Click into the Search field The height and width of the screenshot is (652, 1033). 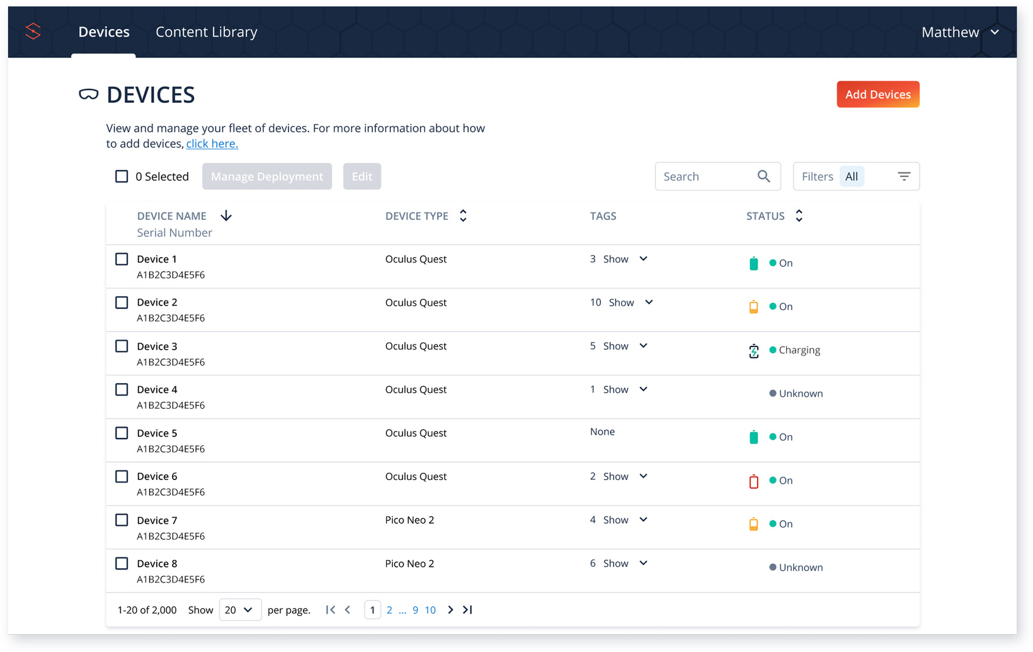(718, 176)
